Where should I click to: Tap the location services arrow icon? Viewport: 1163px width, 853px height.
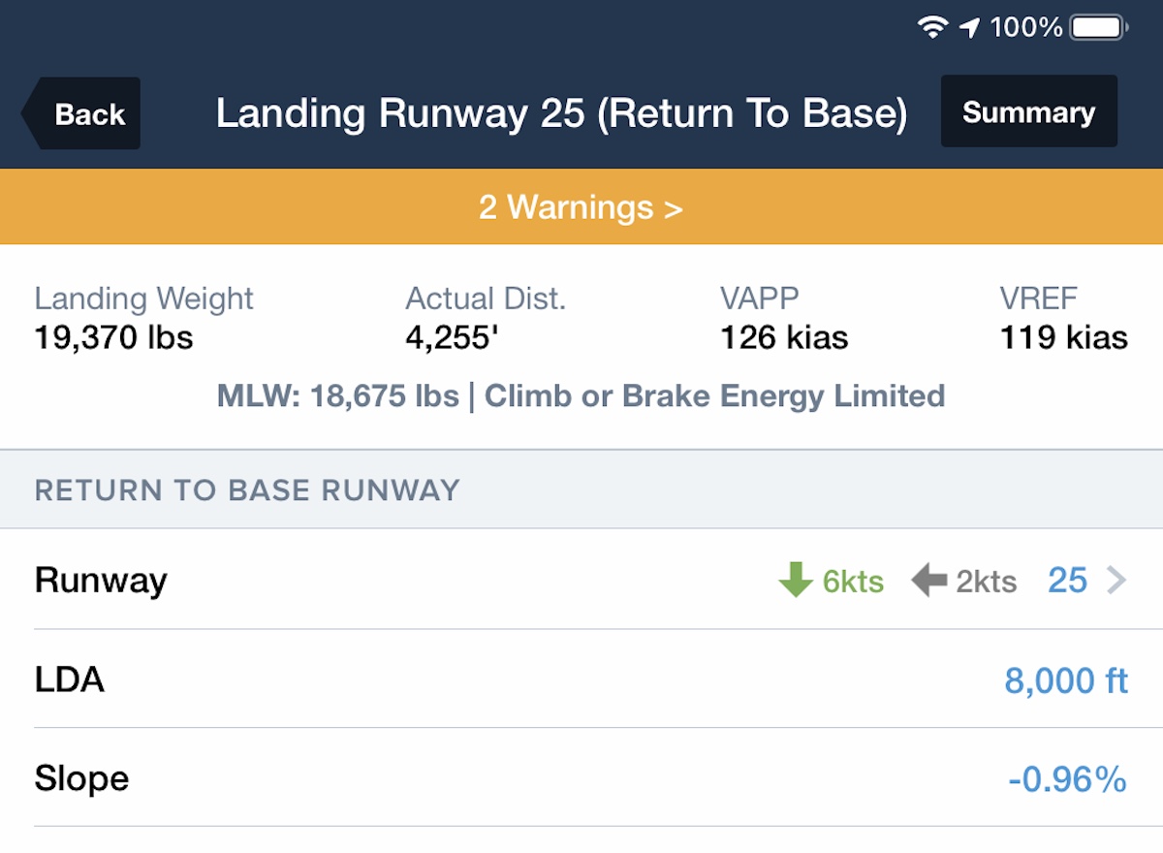(x=969, y=28)
